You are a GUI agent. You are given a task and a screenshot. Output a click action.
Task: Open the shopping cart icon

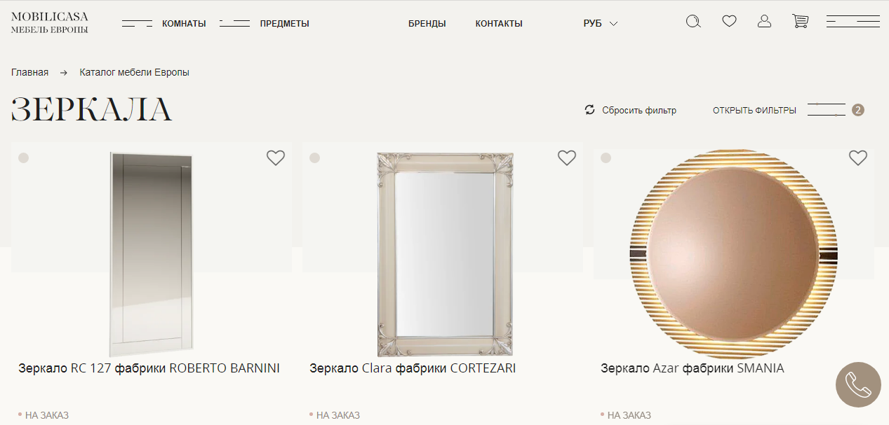800,22
